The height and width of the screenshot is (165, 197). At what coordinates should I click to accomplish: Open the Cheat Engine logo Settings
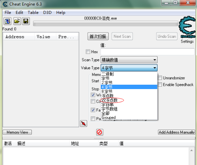point(187,30)
